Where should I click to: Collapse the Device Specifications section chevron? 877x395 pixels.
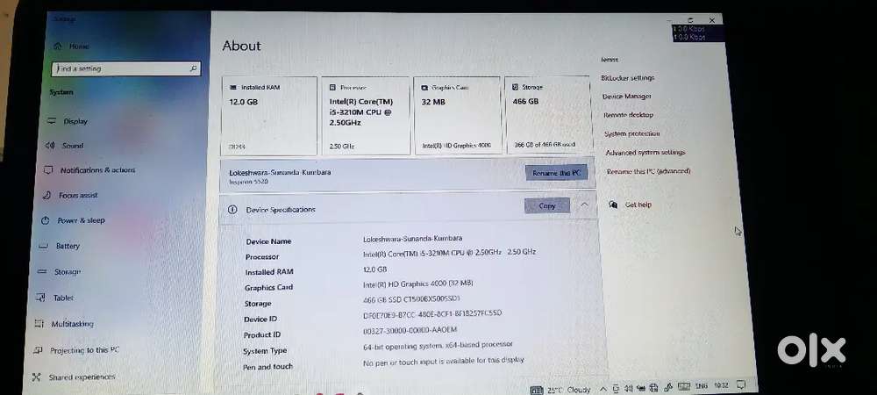[584, 205]
